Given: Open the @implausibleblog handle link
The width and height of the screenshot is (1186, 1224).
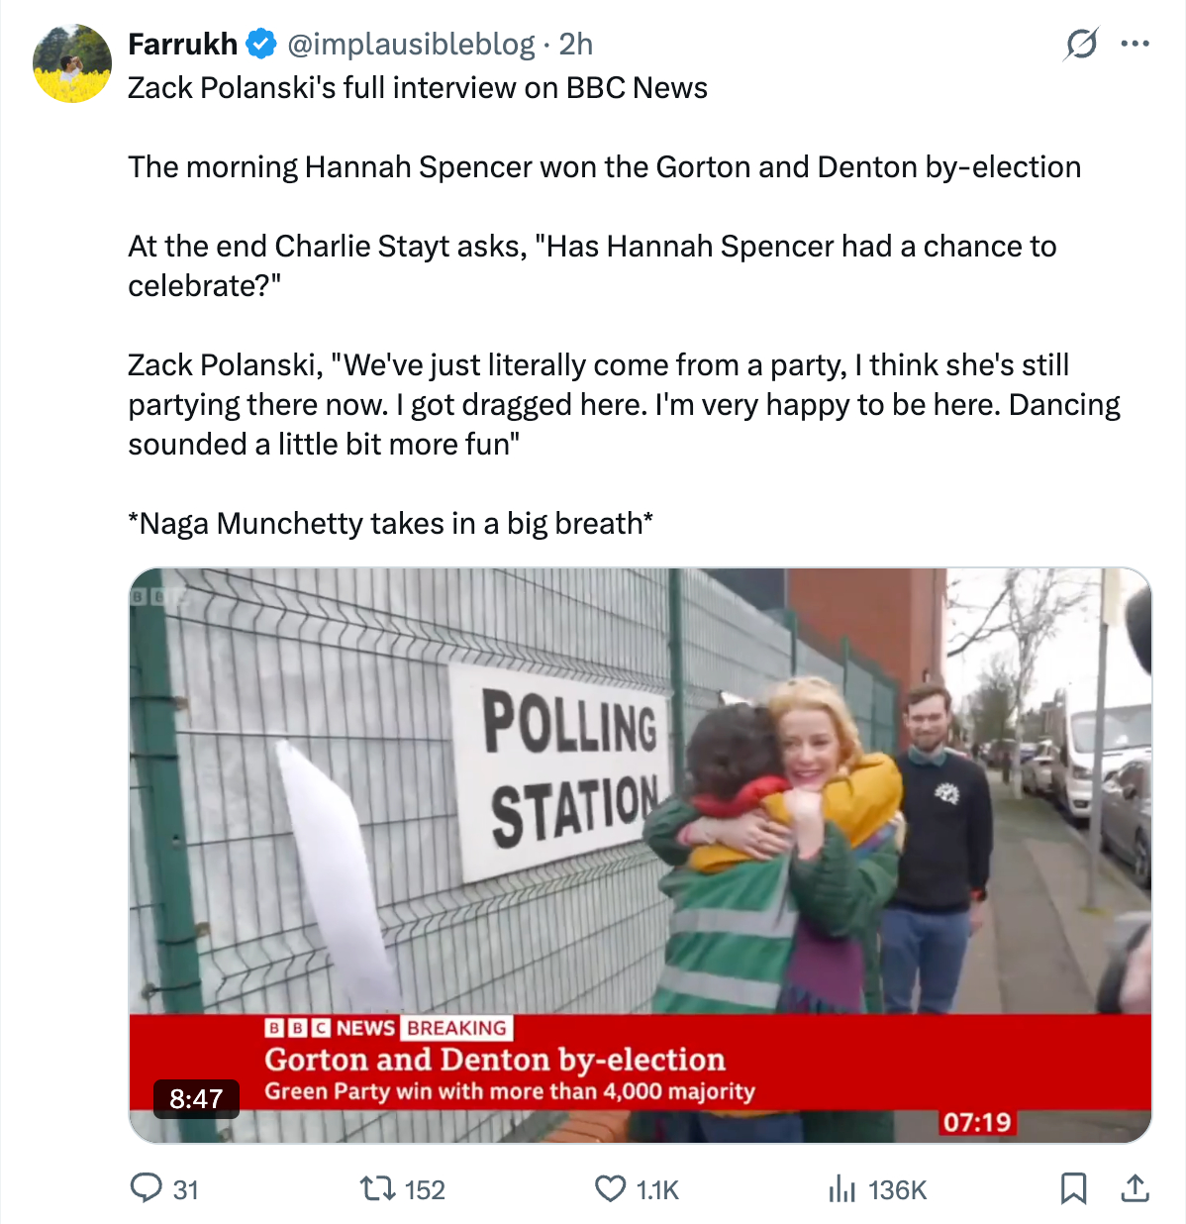Looking at the screenshot, I should tap(411, 45).
